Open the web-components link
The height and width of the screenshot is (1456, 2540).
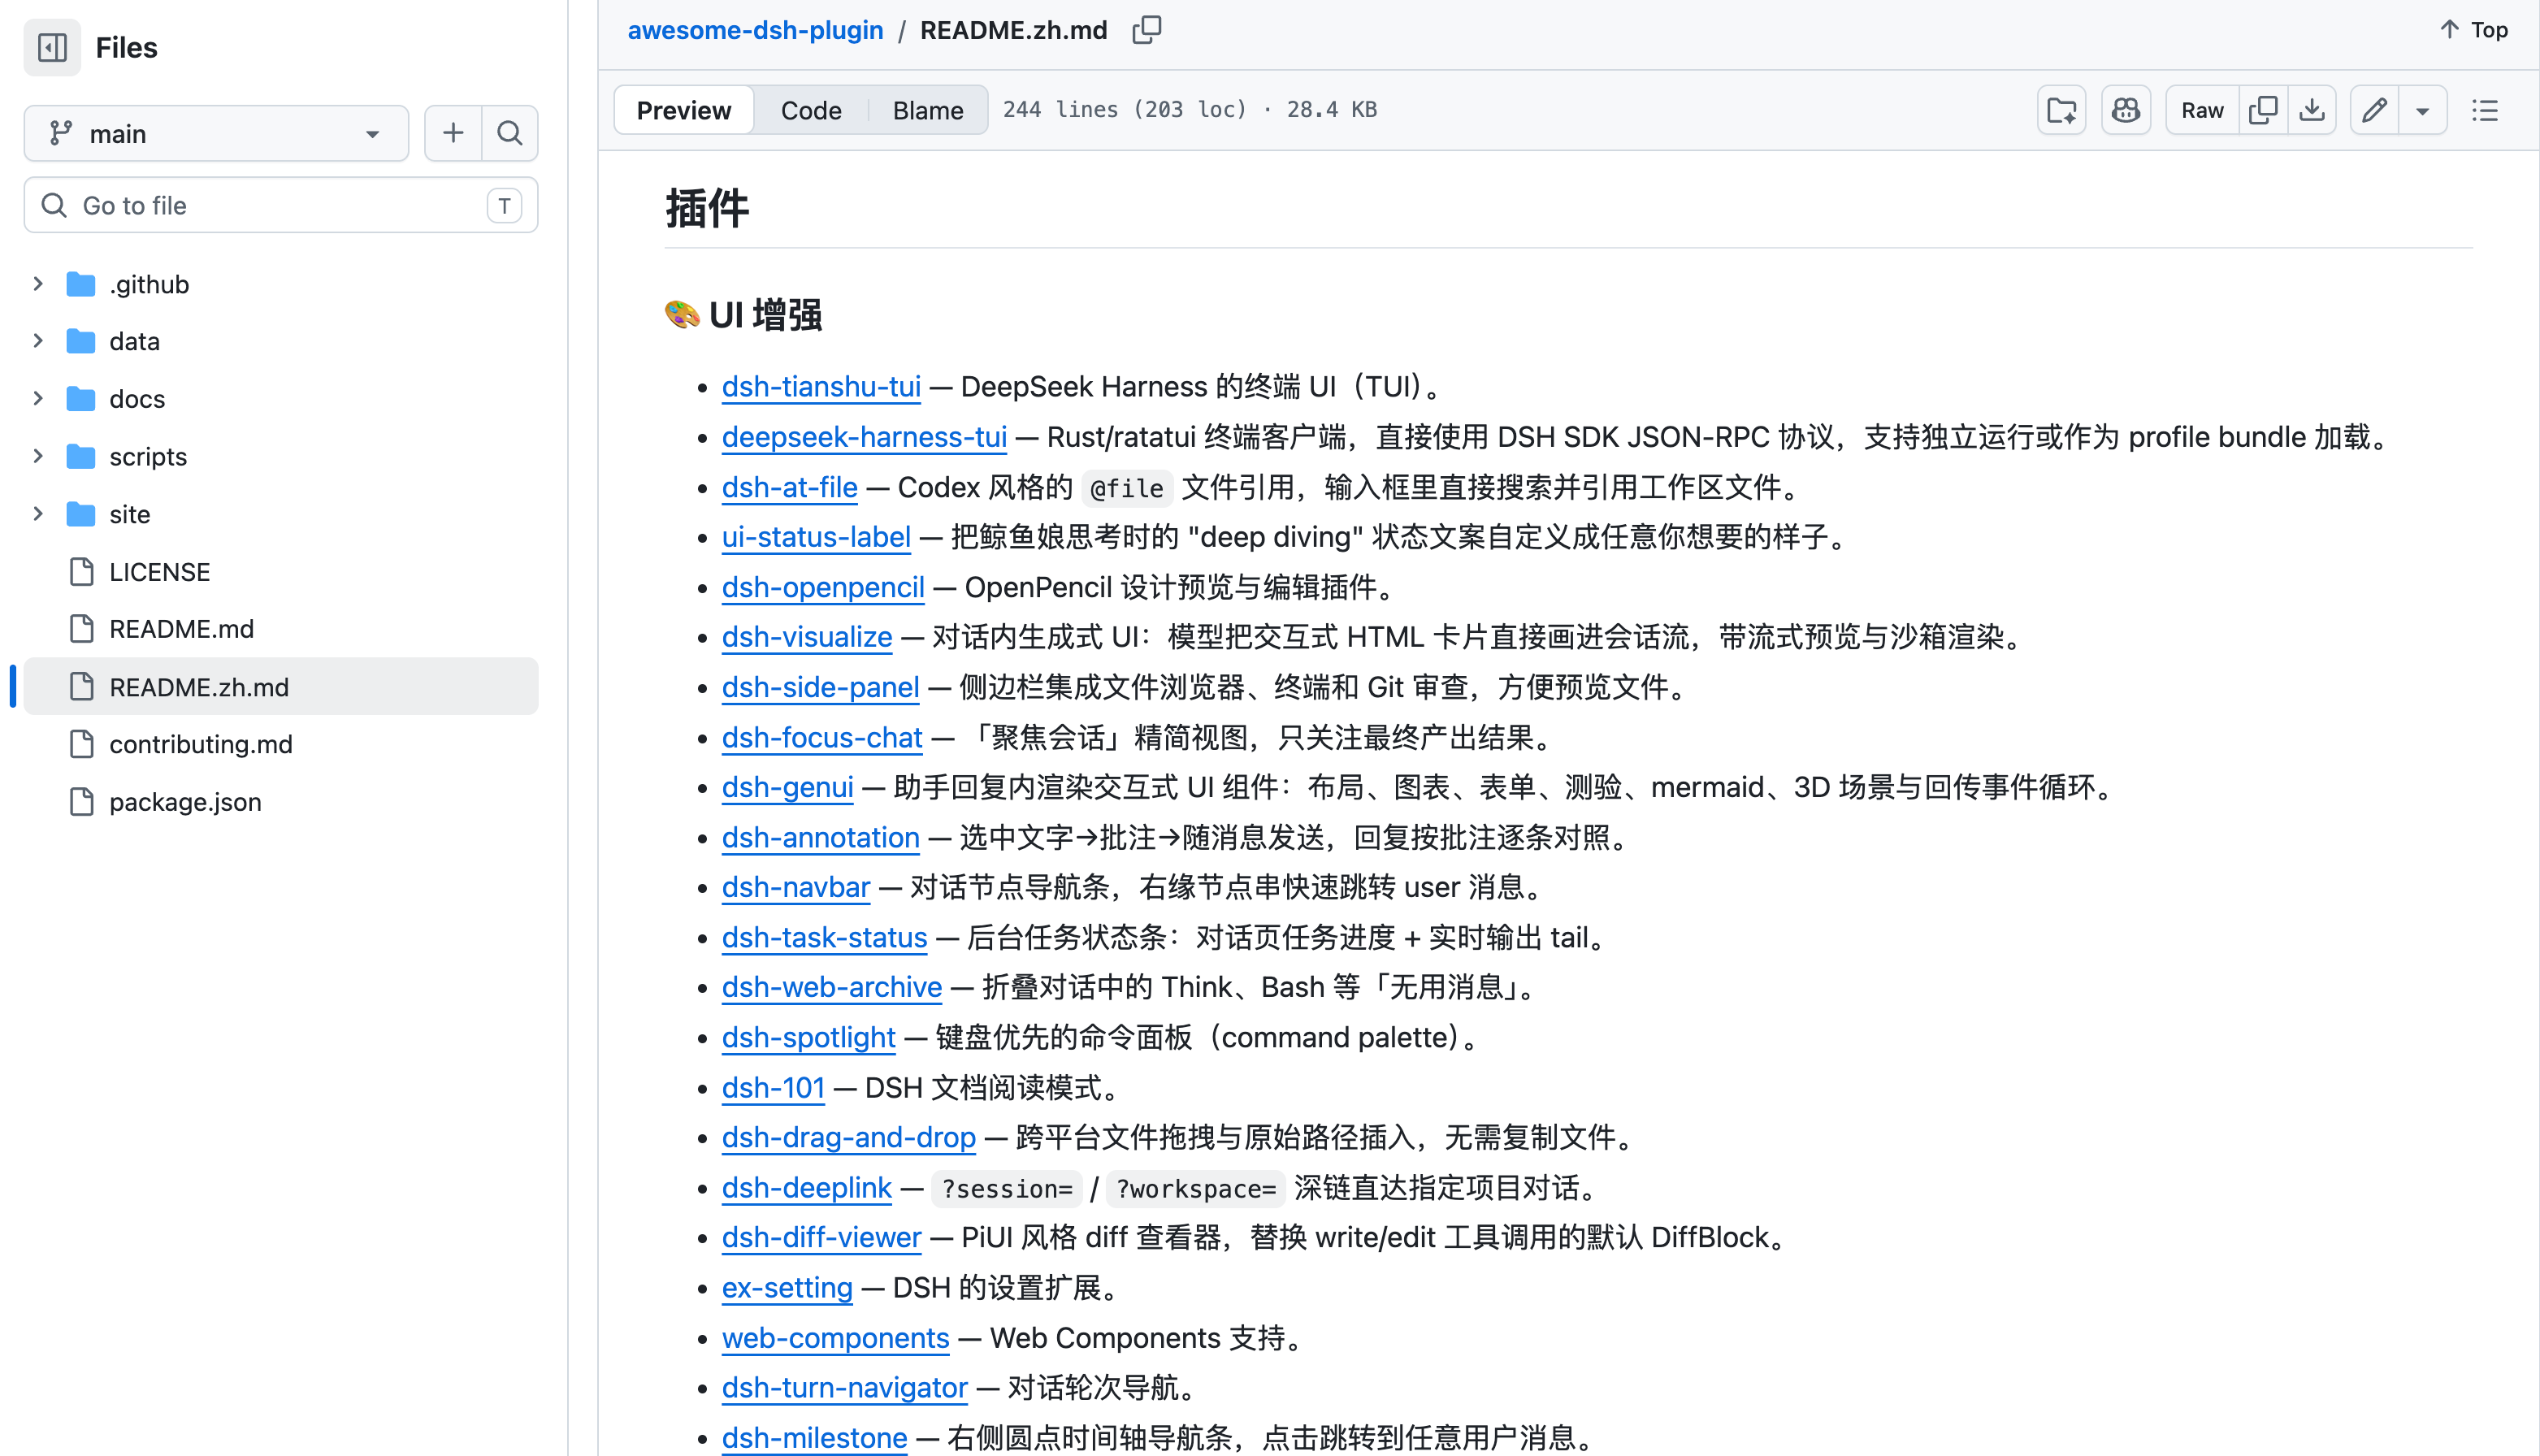[x=836, y=1339]
